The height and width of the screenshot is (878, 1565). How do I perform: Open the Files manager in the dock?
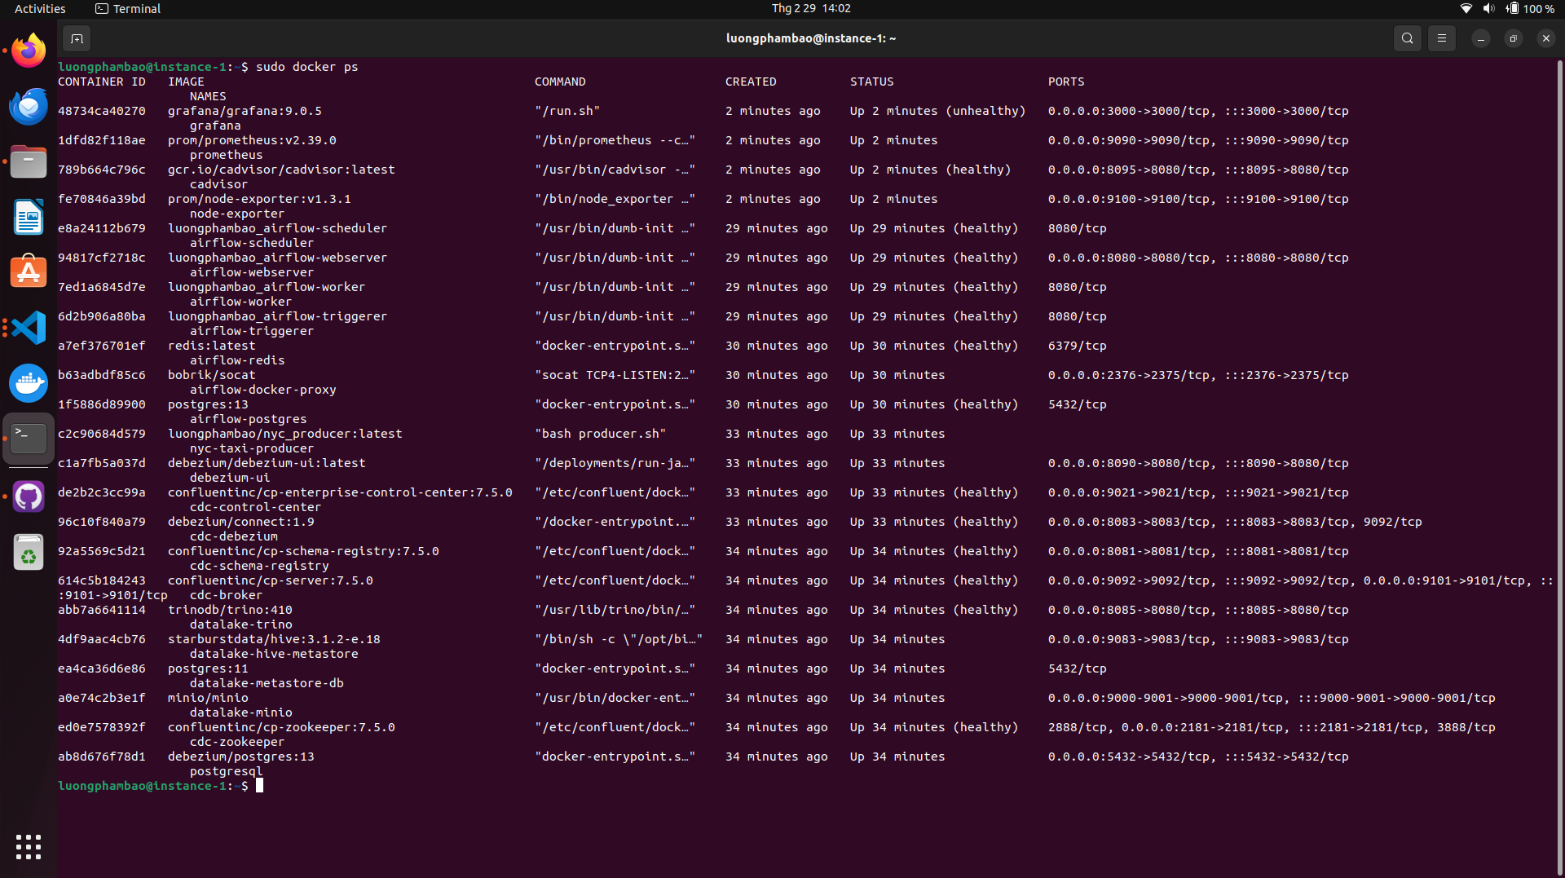tap(29, 161)
